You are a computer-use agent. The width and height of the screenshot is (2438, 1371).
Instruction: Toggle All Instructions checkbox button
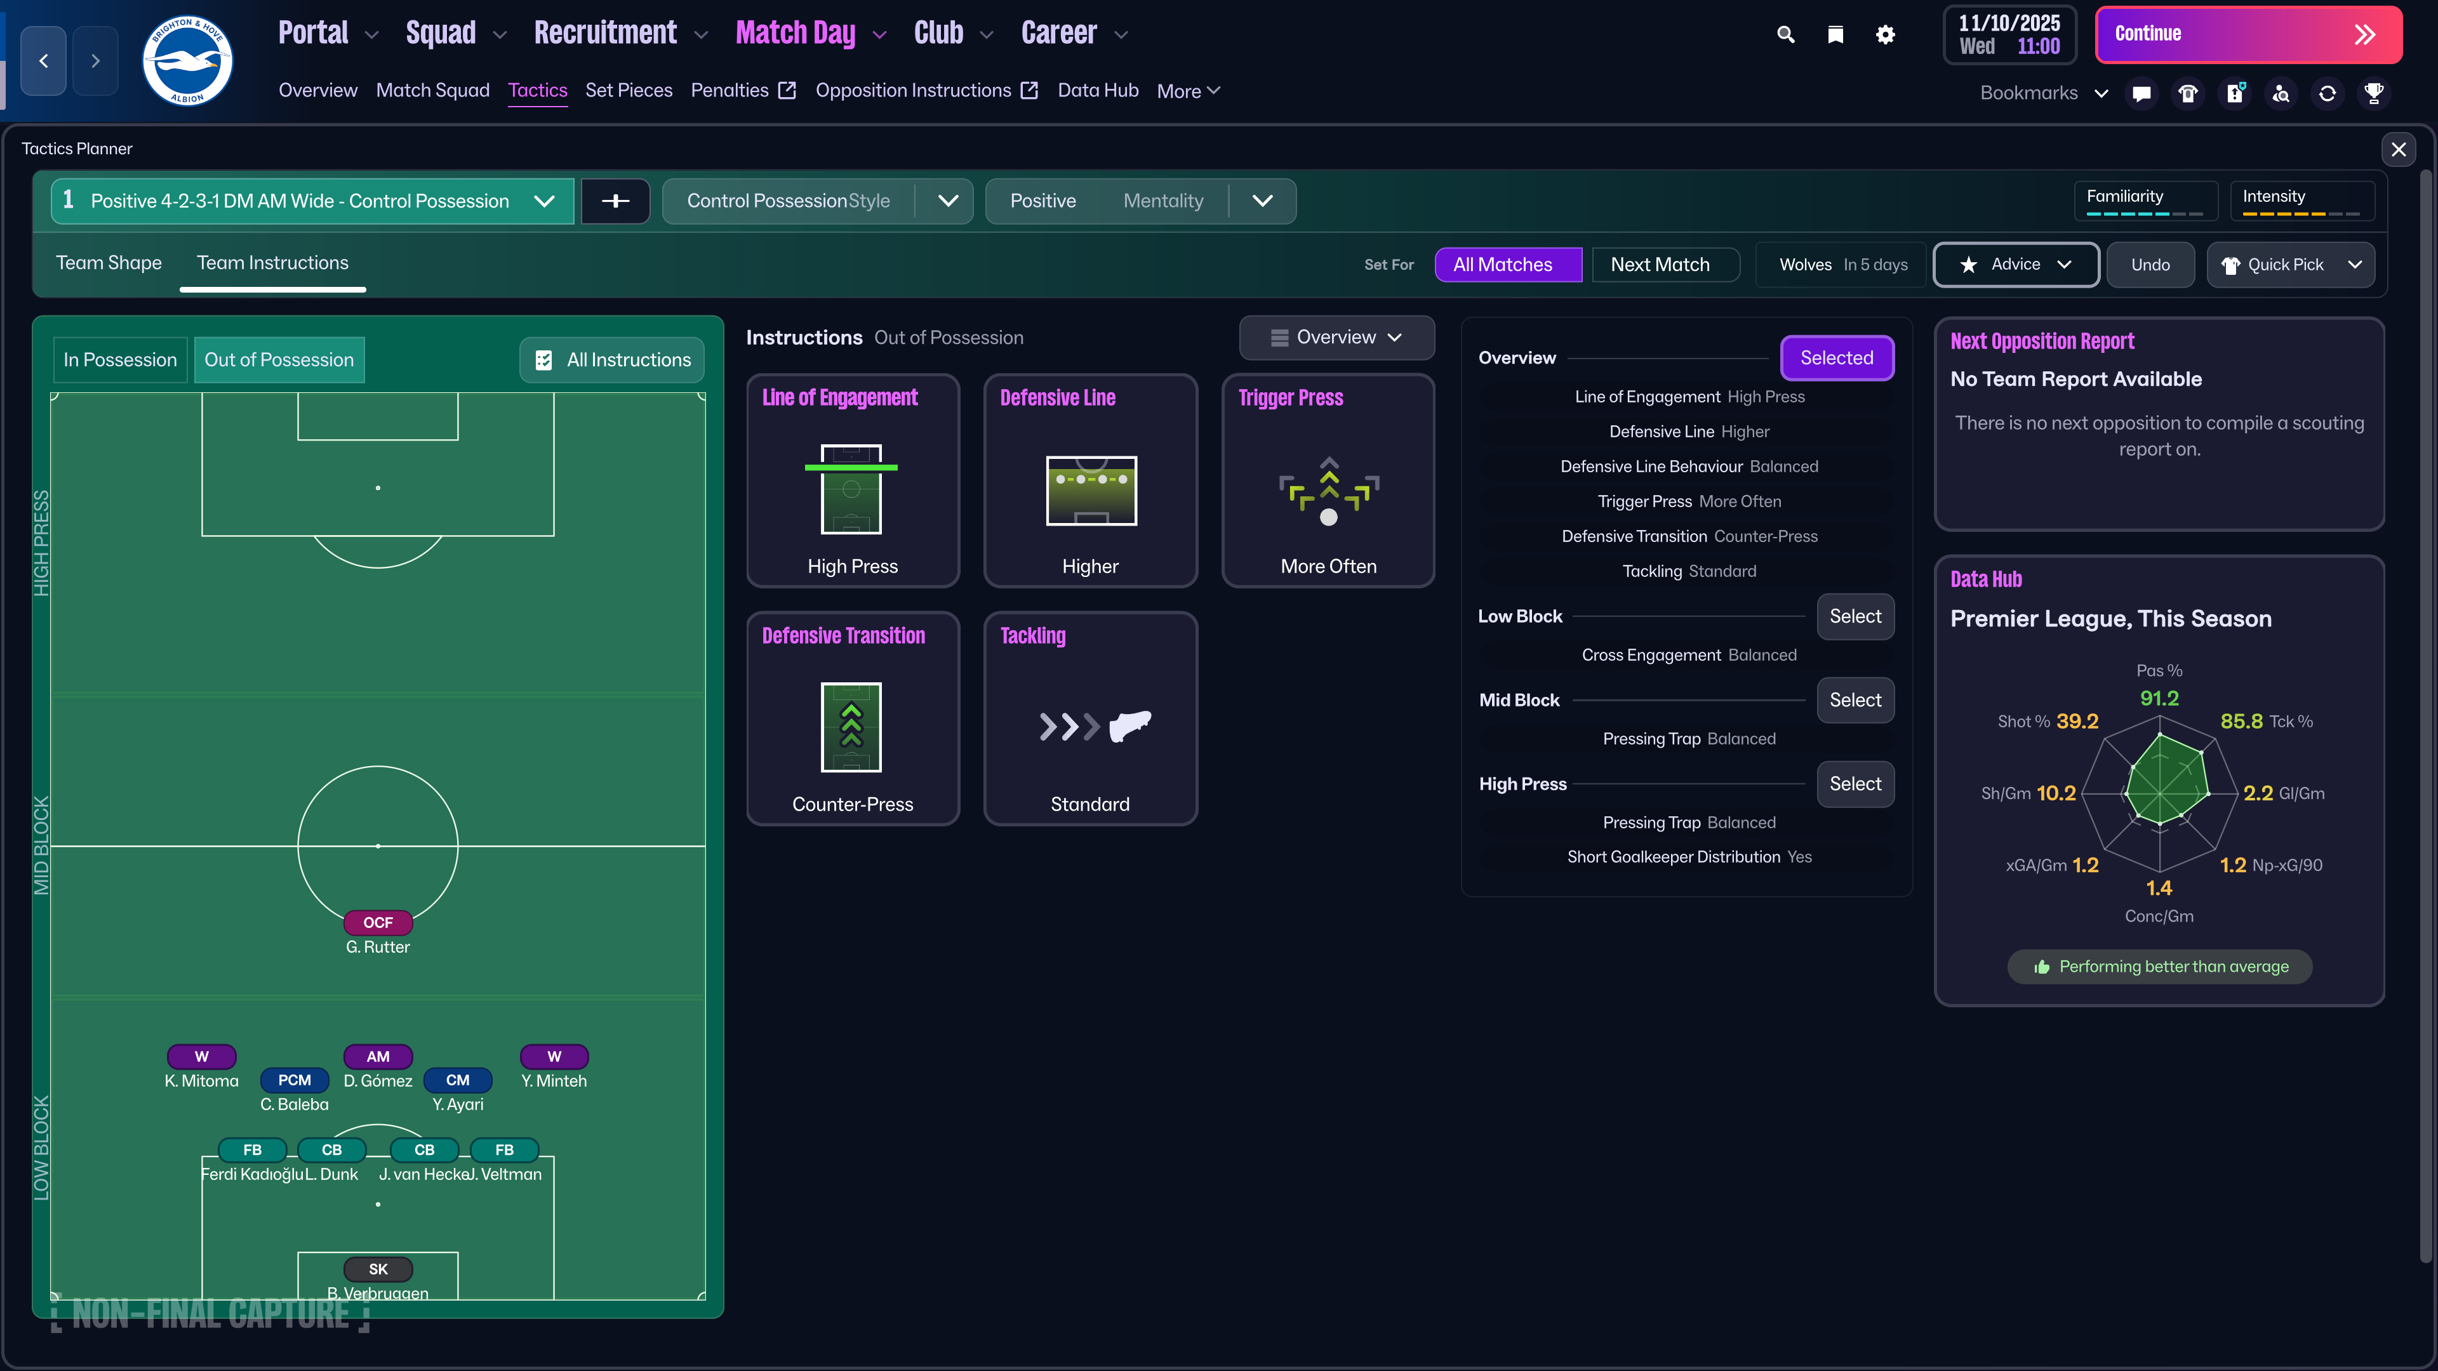(612, 361)
